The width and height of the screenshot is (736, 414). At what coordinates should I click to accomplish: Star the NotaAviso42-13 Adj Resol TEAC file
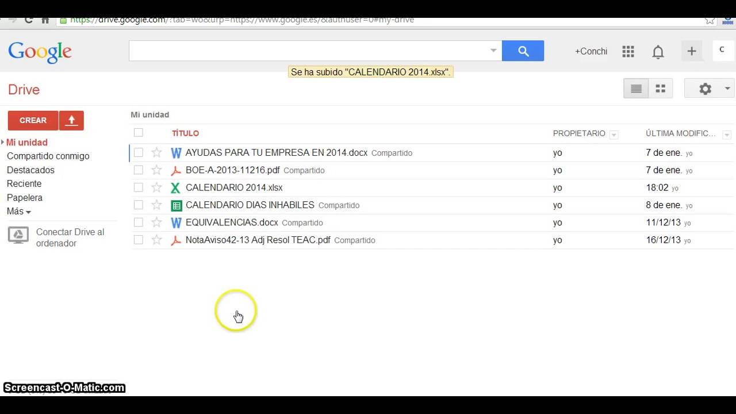click(x=156, y=240)
